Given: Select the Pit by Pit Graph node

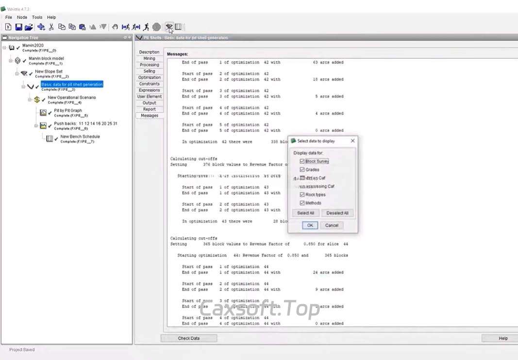Looking at the screenshot, I should pyautogui.click(x=68, y=111).
